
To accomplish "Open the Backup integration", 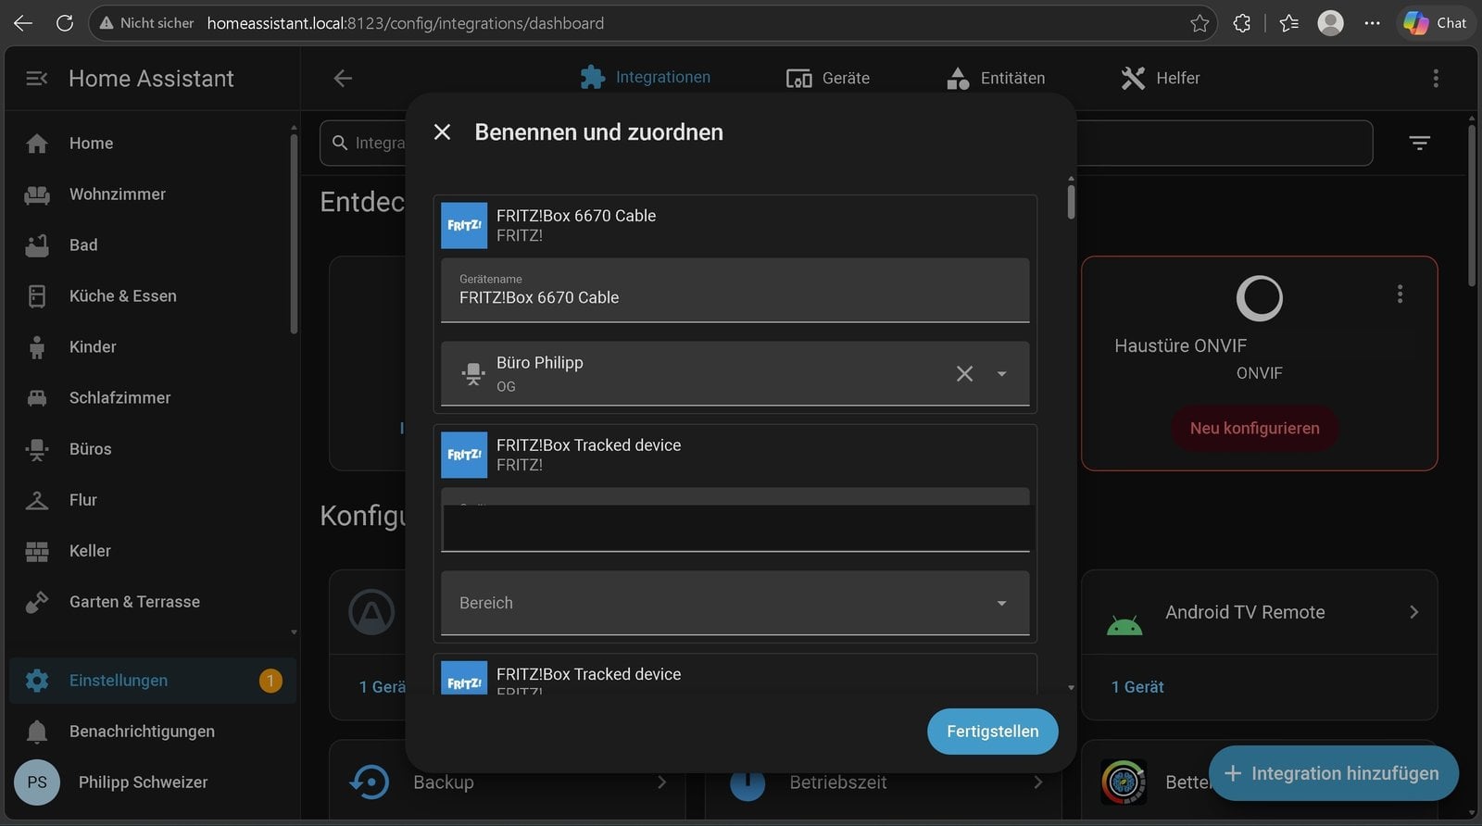I will click(x=508, y=782).
